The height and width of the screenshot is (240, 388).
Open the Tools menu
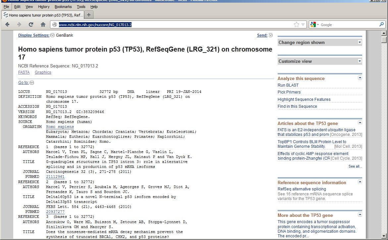(x=81, y=7)
